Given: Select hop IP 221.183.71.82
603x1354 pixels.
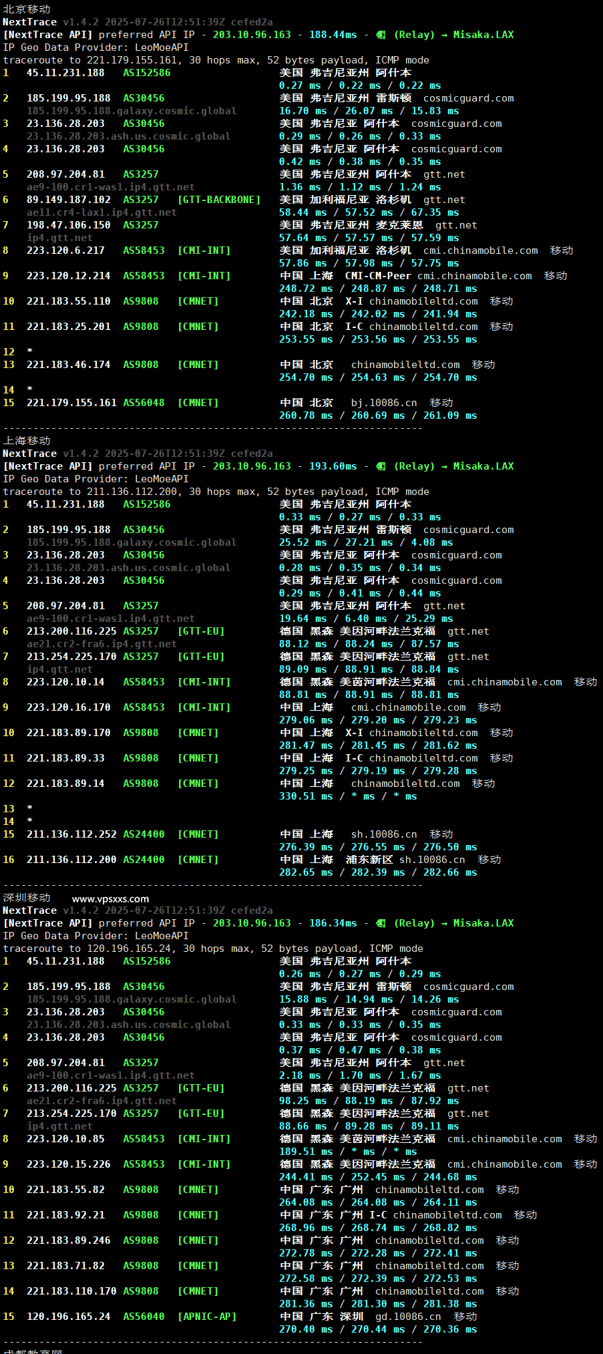Looking at the screenshot, I should coord(65,1266).
